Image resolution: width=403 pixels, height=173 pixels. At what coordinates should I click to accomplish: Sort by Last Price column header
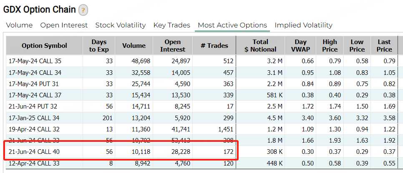pyautogui.click(x=384, y=46)
